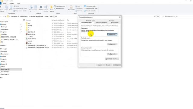Image resolution: width=193 pixels, height=109 pixels.
Task: Select the LICENSE file
Action: 30,37
